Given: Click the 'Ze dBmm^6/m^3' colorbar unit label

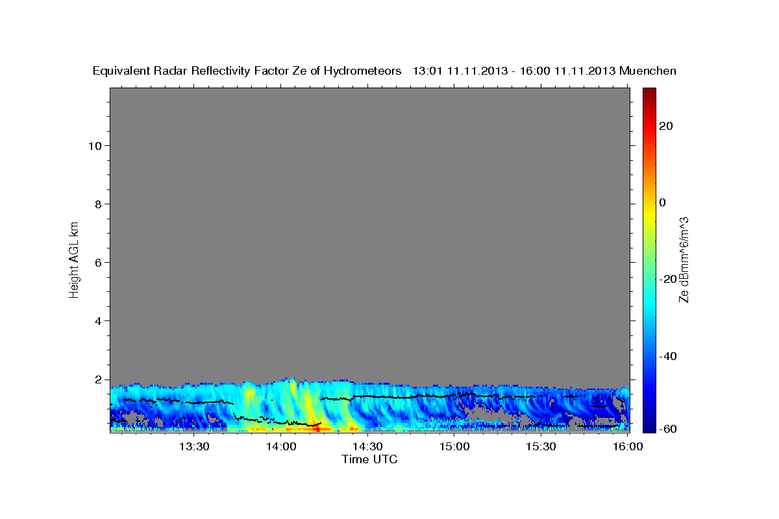Looking at the screenshot, I should tap(683, 259).
